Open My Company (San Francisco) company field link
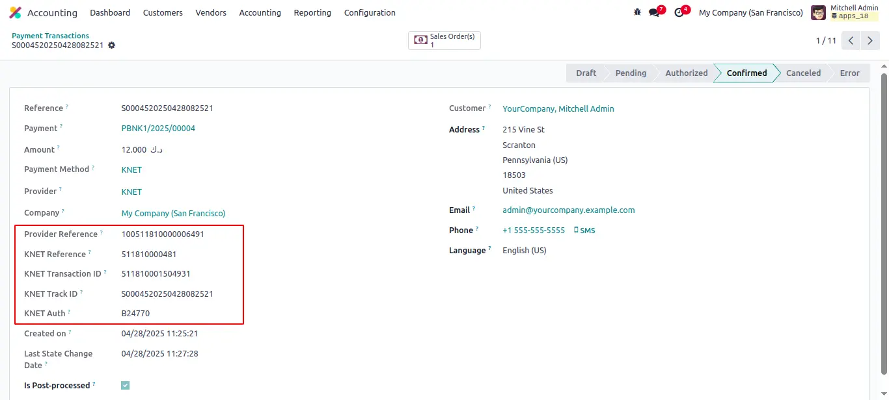This screenshot has height=400, width=889. pyautogui.click(x=173, y=214)
